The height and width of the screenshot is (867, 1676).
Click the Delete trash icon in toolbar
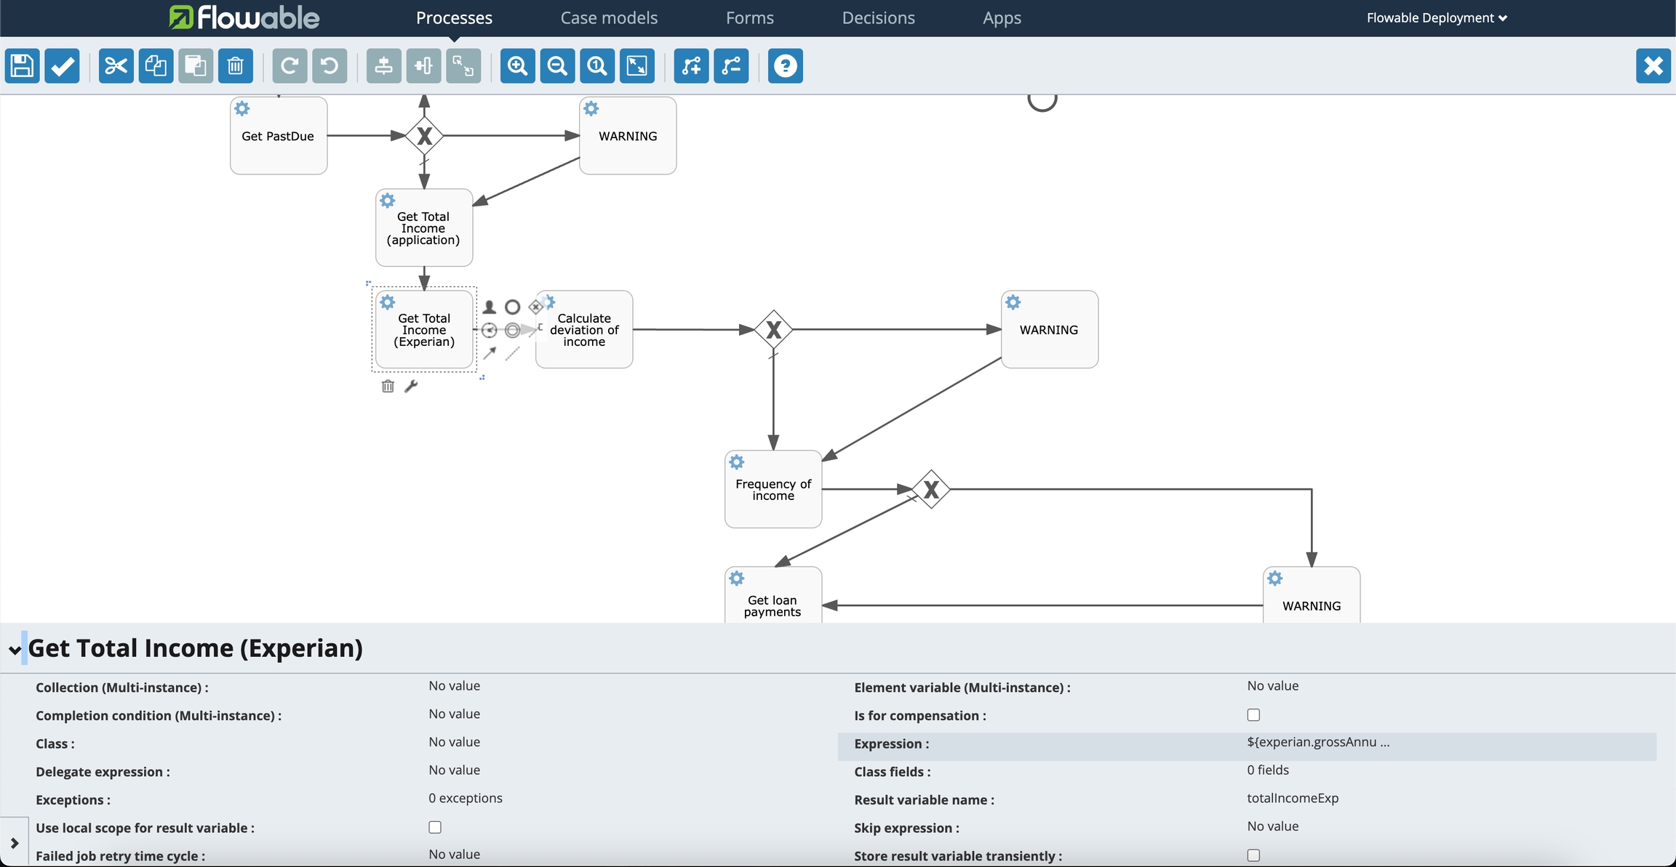pyautogui.click(x=235, y=66)
